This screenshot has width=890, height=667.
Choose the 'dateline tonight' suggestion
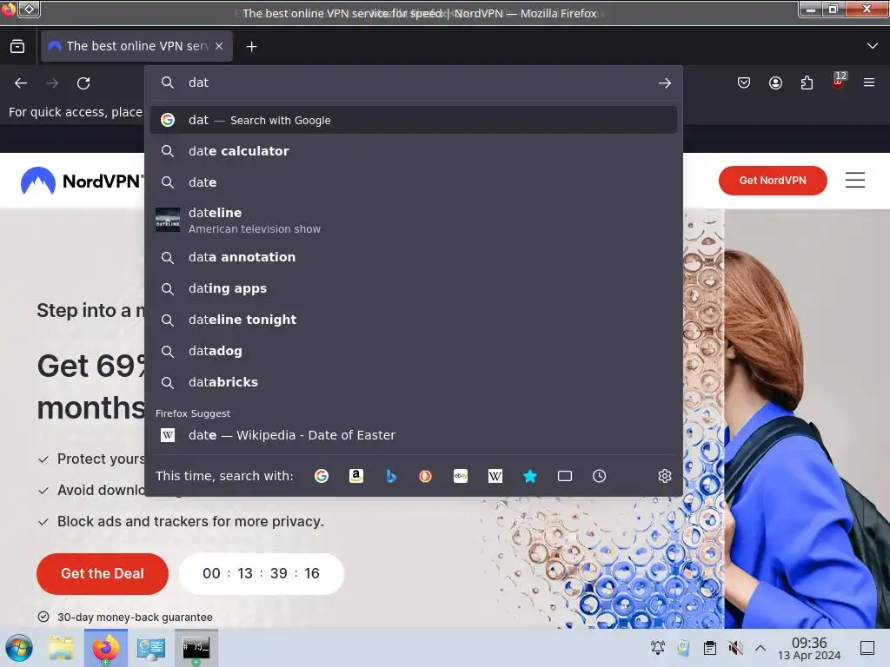click(413, 320)
